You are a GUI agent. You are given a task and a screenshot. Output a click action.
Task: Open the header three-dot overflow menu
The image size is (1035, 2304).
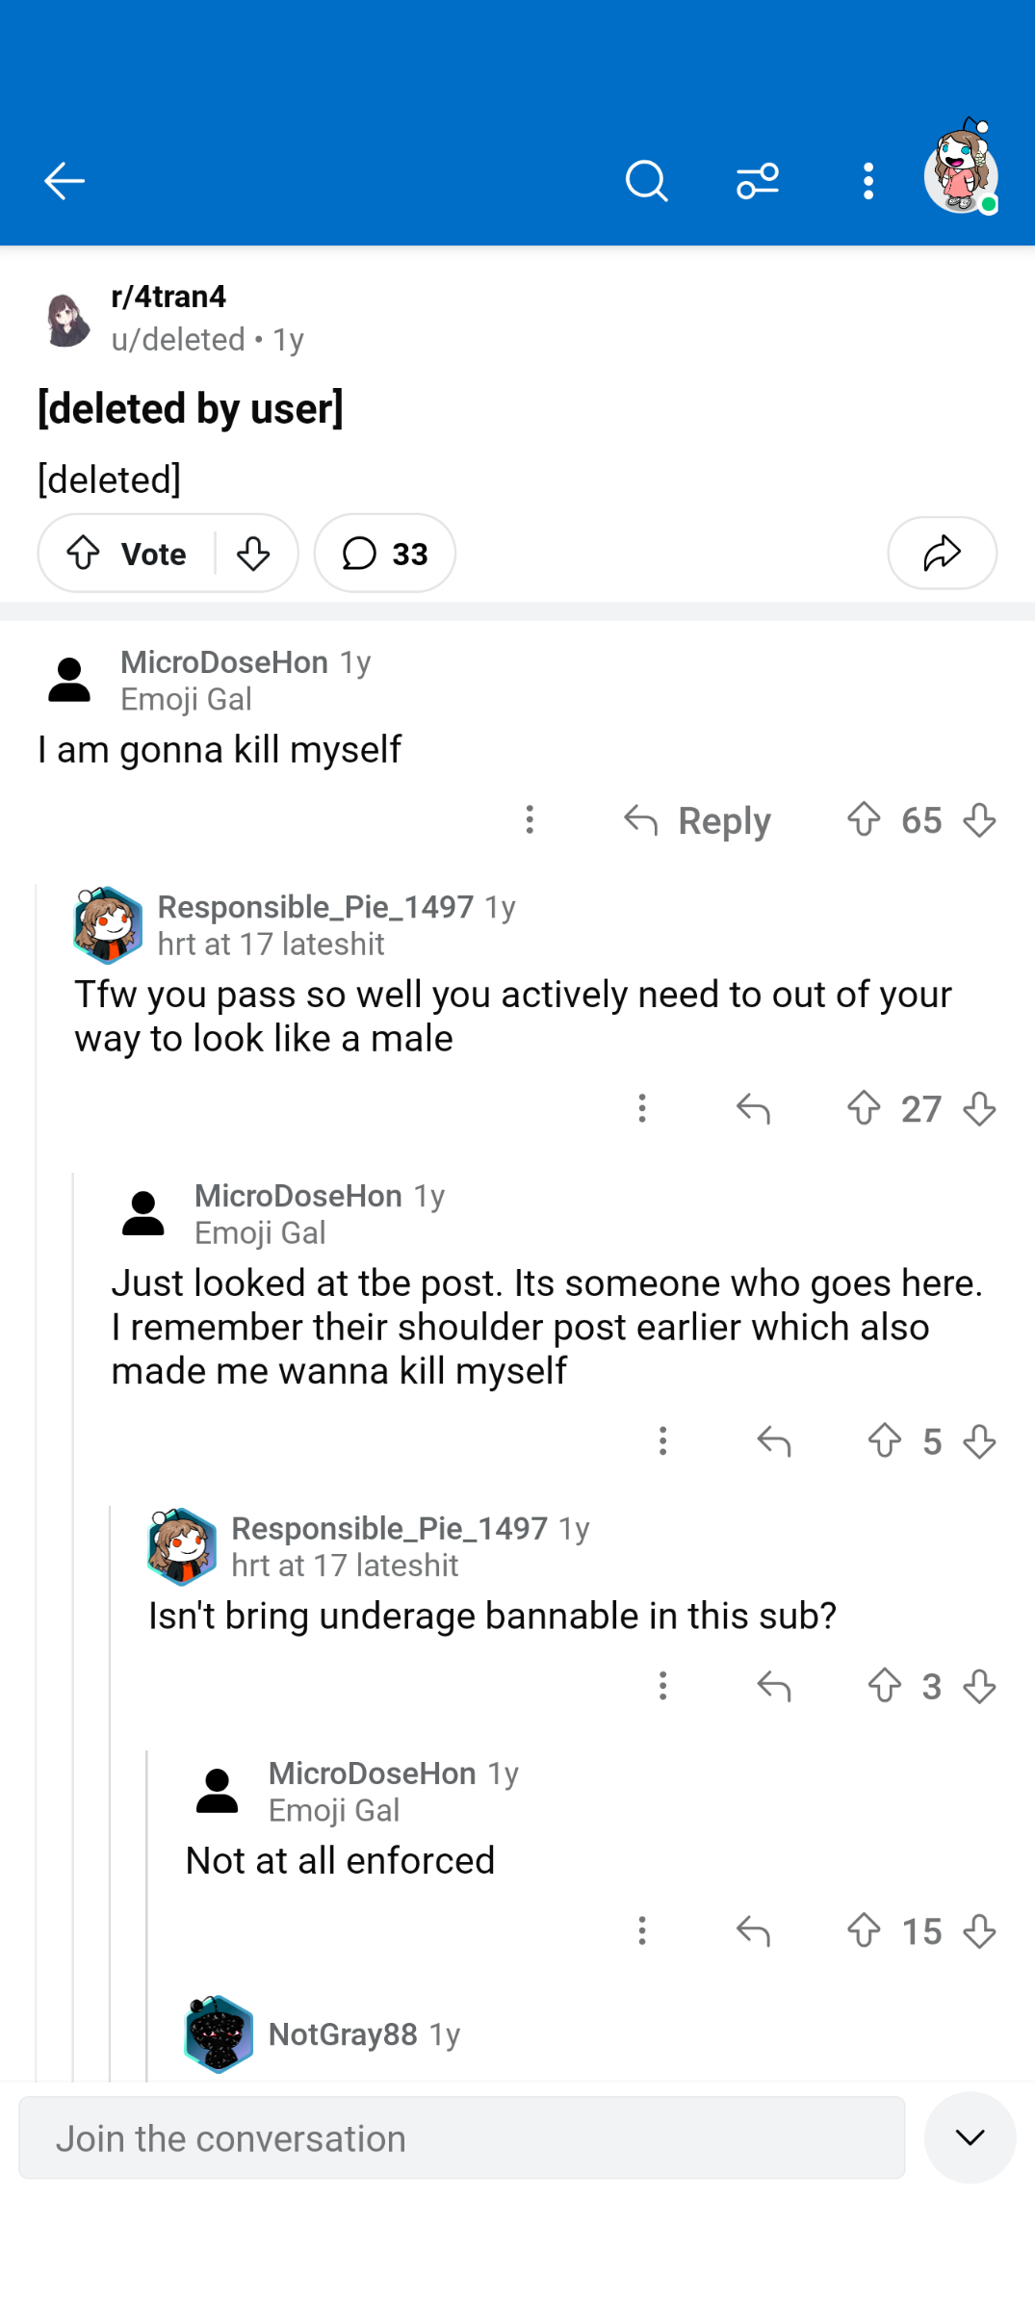click(868, 181)
